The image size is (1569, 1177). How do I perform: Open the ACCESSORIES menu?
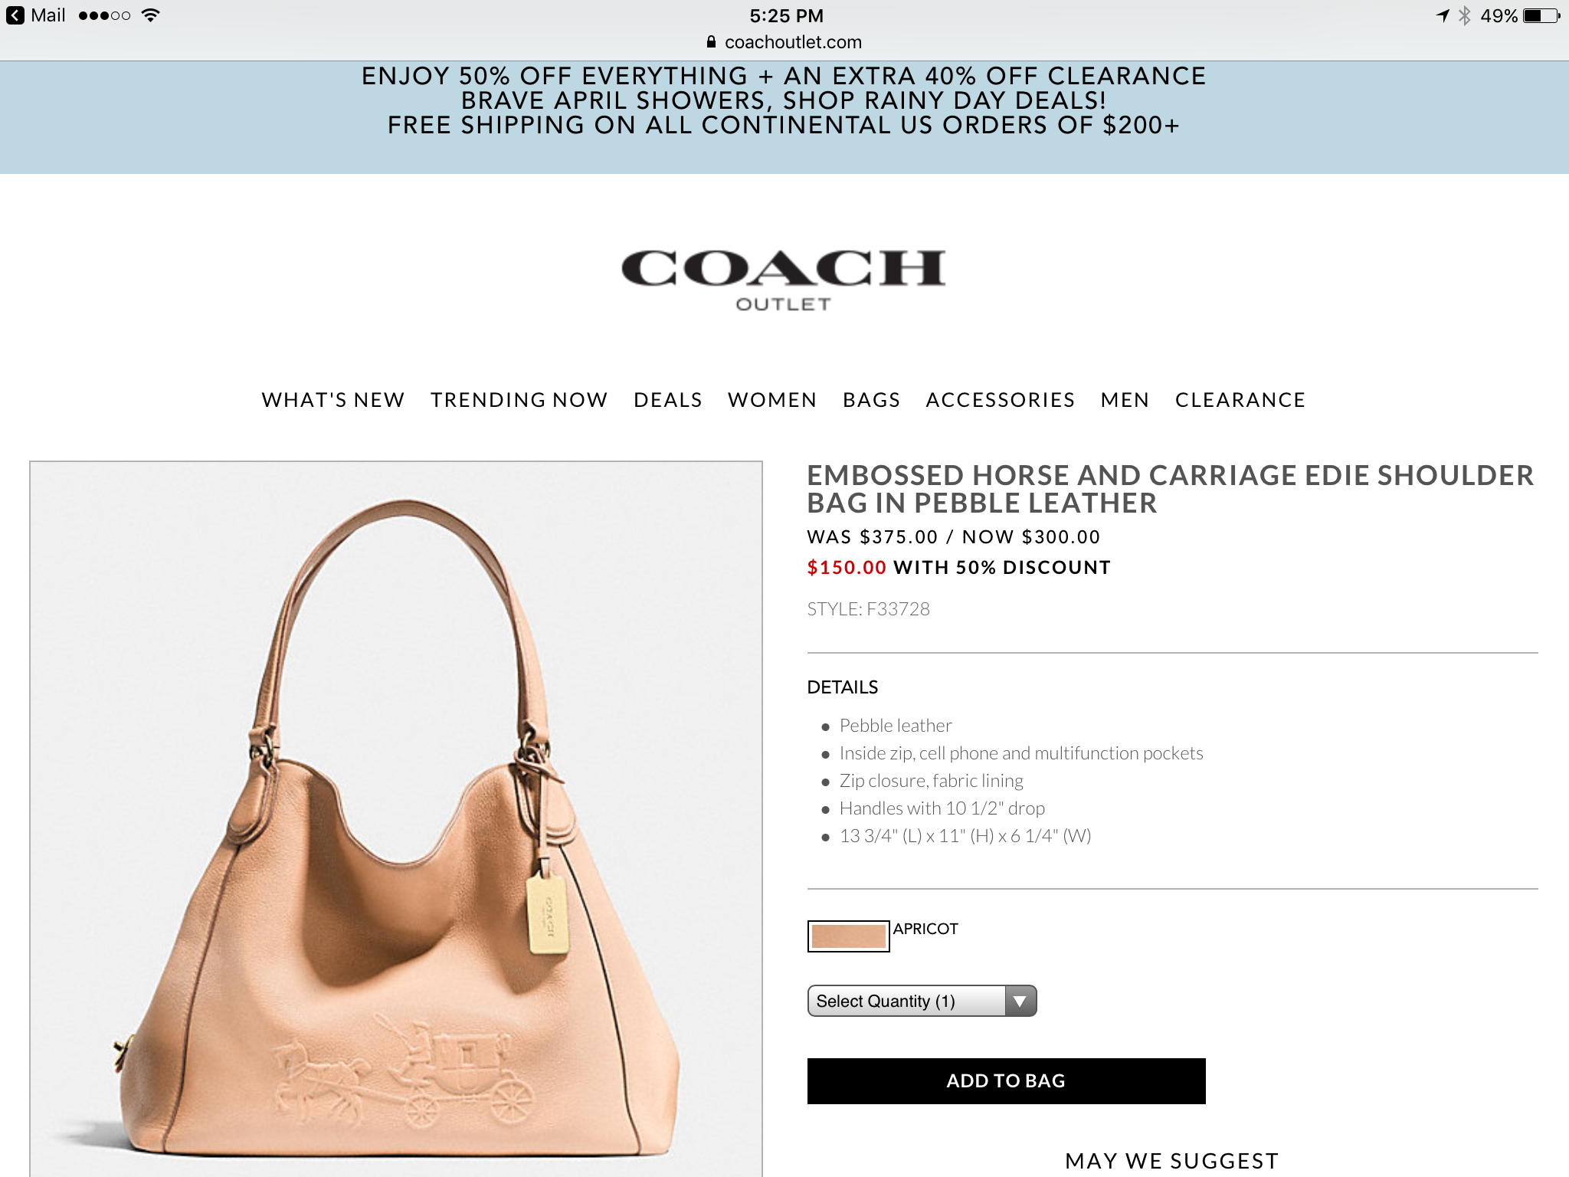[1000, 400]
